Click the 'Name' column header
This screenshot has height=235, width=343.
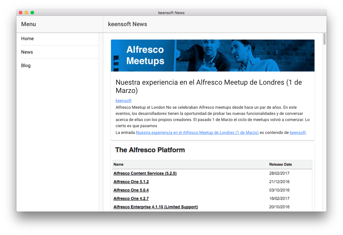click(118, 164)
